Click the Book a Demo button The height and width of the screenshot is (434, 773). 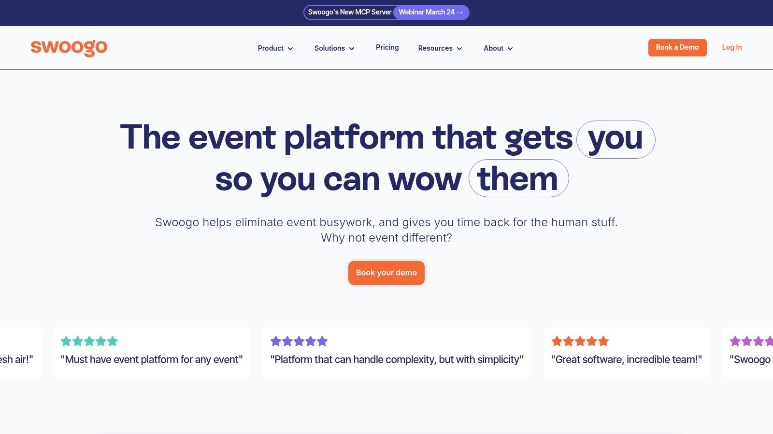tap(677, 47)
